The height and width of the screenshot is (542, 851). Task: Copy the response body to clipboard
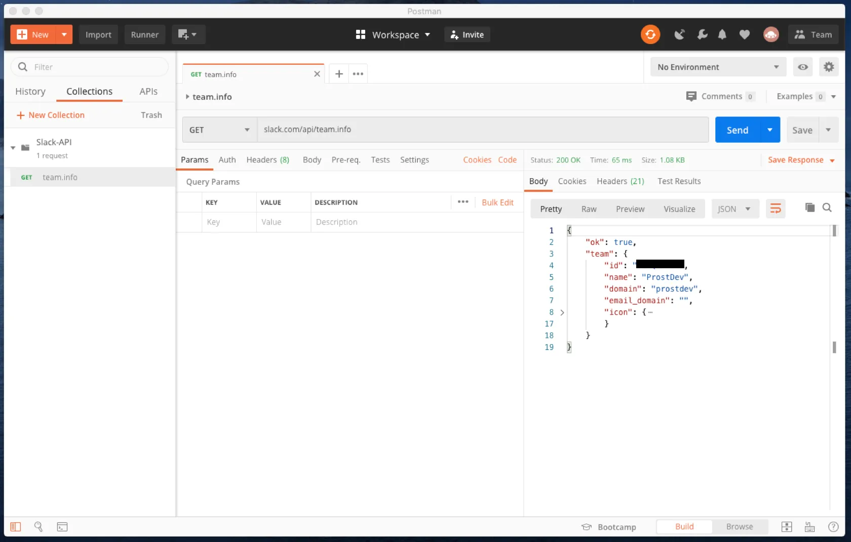(810, 207)
